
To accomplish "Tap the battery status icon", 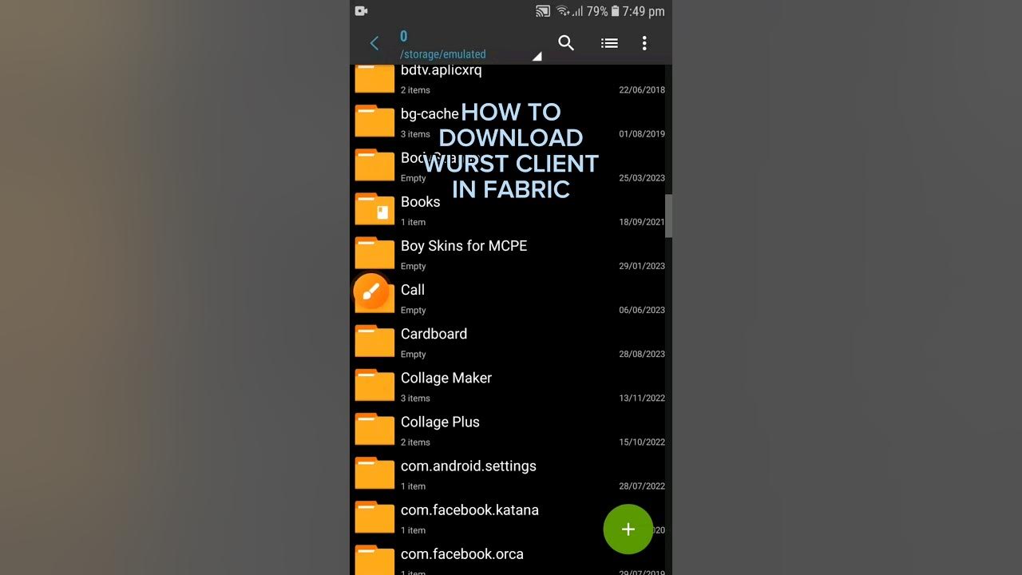I will (x=616, y=11).
